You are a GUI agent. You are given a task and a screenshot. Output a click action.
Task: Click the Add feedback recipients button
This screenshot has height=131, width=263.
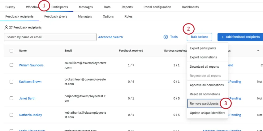240,37
